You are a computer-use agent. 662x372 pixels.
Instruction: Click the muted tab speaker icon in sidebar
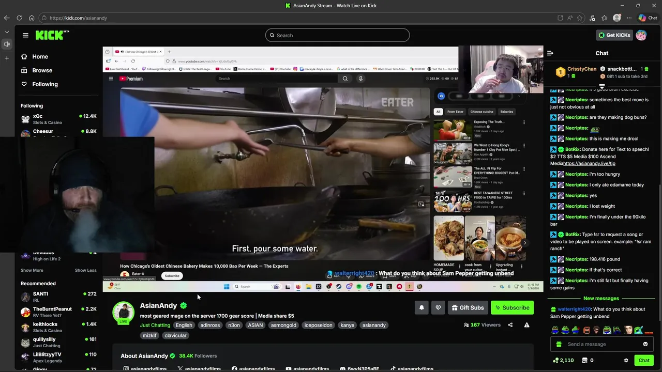[7, 44]
